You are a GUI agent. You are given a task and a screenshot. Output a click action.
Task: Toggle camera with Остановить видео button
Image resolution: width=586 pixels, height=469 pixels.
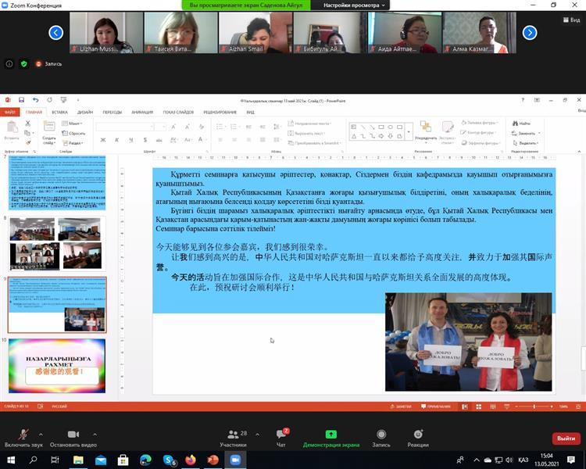tap(73, 435)
